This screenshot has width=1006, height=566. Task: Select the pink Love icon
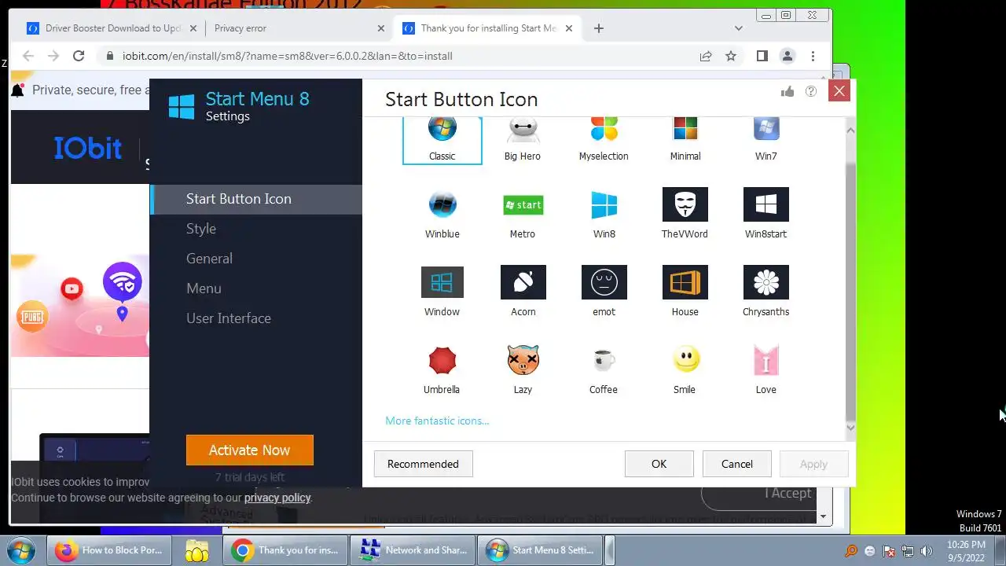(766, 369)
